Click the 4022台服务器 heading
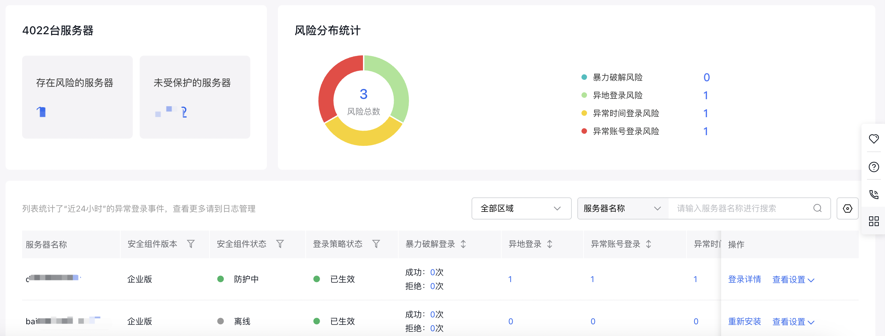Image resolution: width=885 pixels, height=336 pixels. tap(58, 30)
